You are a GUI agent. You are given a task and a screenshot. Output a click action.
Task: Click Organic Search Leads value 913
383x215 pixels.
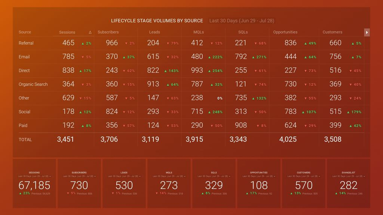coord(153,84)
